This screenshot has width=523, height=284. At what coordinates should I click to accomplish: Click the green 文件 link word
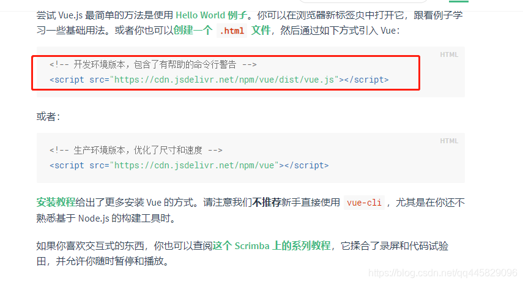(x=261, y=31)
